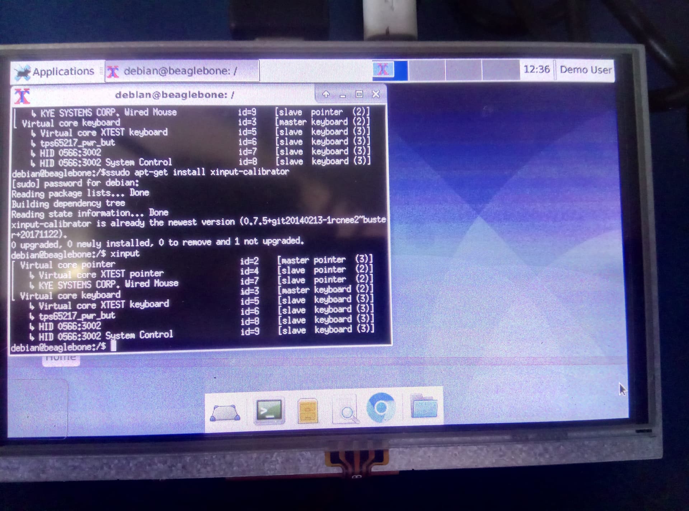Switch to the fourth workspace in pager
This screenshot has height=511, width=689.
point(501,70)
